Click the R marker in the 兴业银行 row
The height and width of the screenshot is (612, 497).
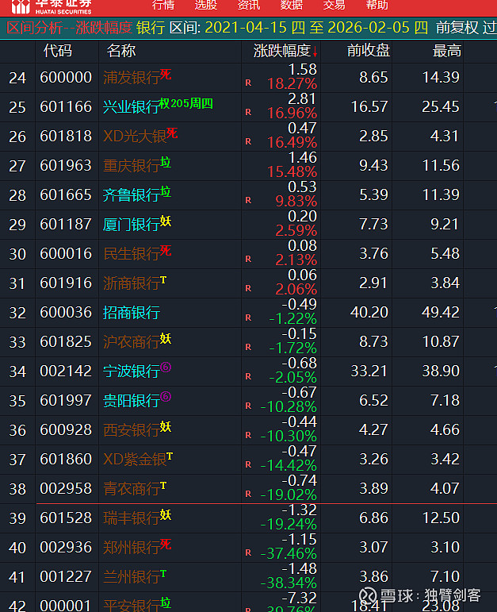[248, 112]
